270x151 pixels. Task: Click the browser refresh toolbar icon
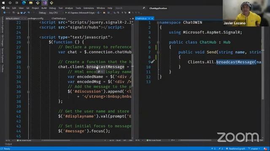(98, 13)
